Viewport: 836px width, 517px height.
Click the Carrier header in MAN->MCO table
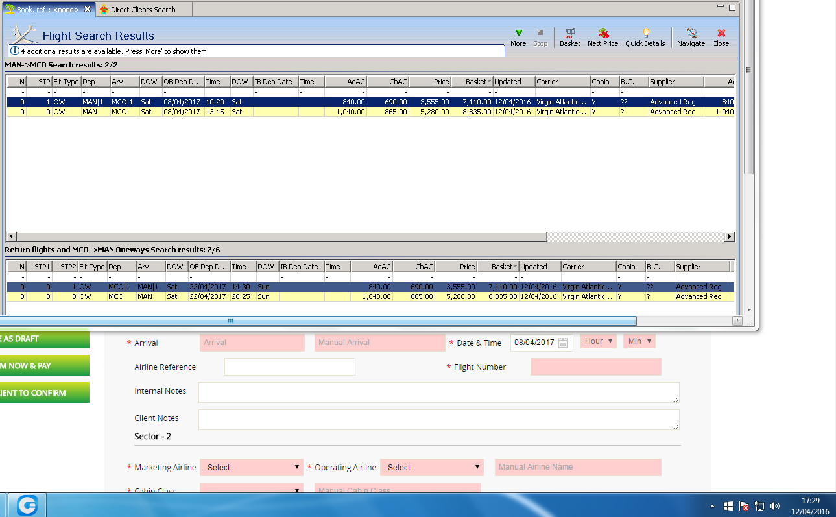(x=562, y=82)
